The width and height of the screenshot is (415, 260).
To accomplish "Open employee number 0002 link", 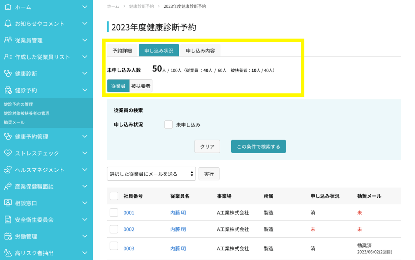I will 129,230.
